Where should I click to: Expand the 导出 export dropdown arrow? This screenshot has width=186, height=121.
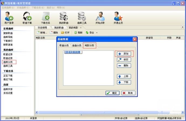(97, 33)
